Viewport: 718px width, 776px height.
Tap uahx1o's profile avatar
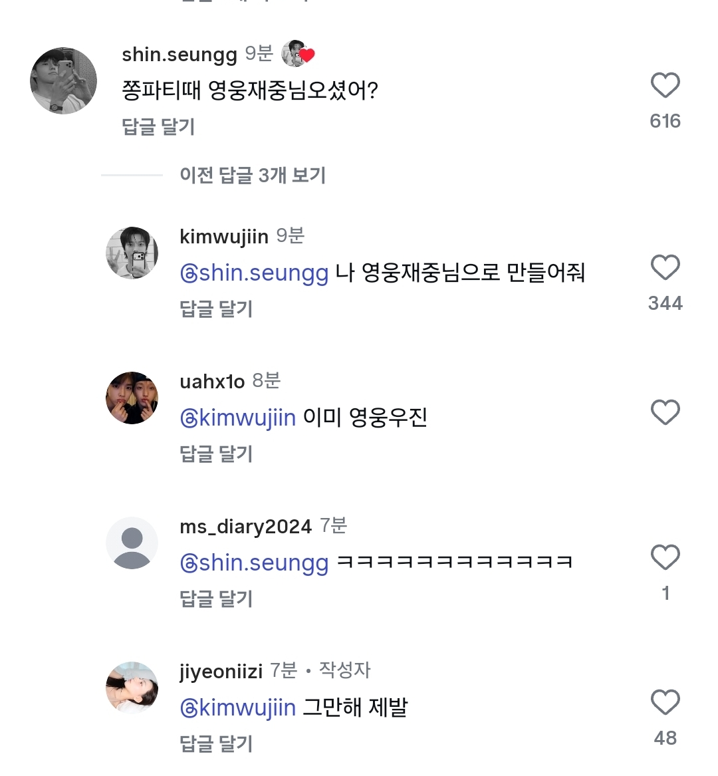(x=132, y=398)
